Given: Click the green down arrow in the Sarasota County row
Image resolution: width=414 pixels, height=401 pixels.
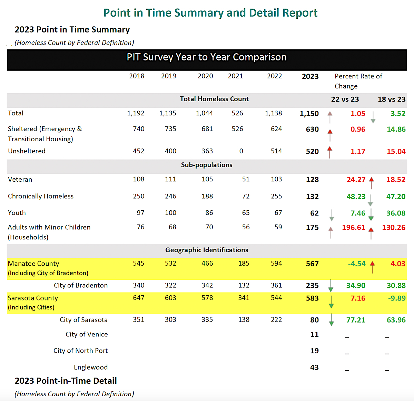Looking at the screenshot, I should pyautogui.click(x=331, y=302).
